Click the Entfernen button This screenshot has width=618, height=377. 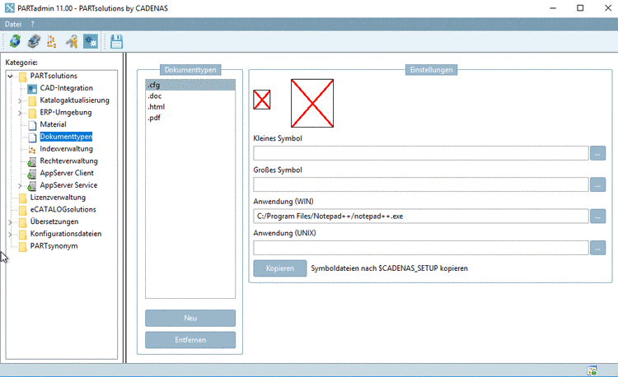(190, 340)
